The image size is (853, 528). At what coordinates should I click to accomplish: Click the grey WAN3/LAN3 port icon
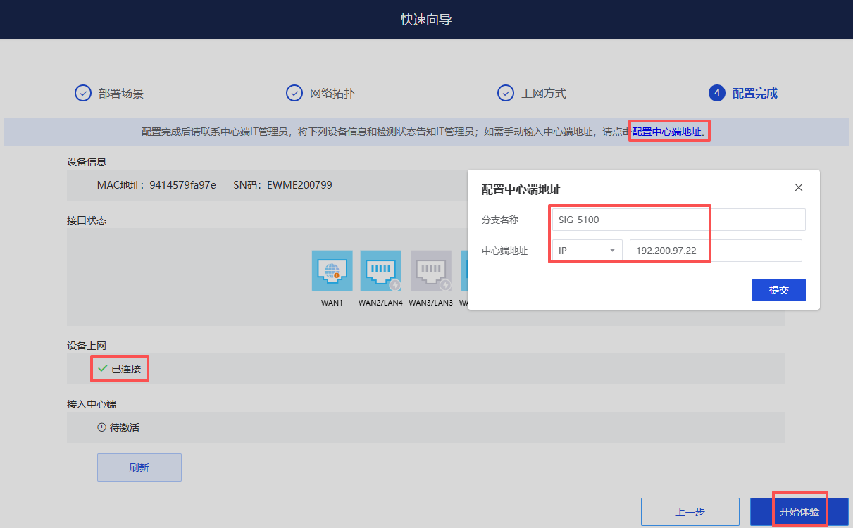click(x=430, y=271)
